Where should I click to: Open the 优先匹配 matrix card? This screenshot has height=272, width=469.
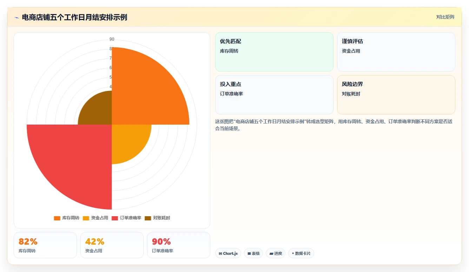pos(274,52)
